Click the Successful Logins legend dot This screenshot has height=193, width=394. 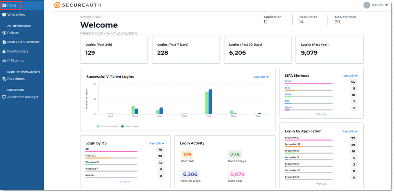pyautogui.click(x=98, y=126)
